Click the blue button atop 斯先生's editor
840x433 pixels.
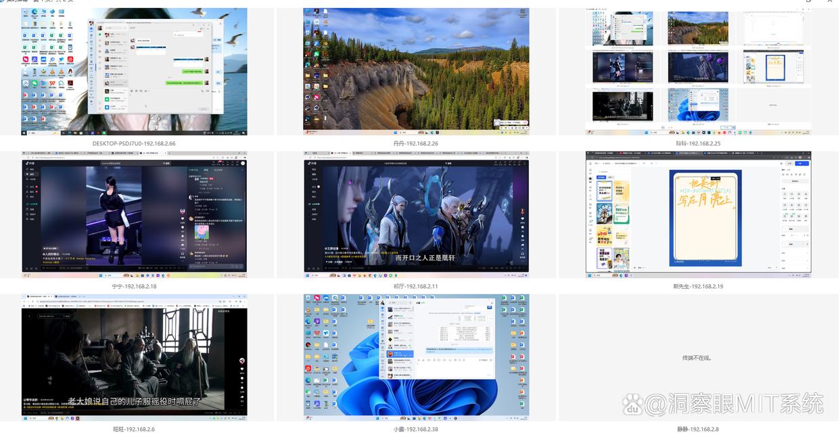click(801, 163)
